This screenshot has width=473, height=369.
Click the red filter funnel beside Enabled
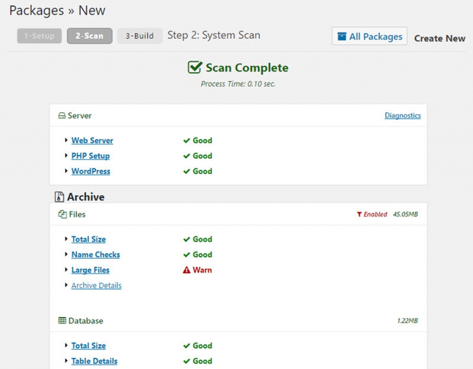tap(360, 214)
